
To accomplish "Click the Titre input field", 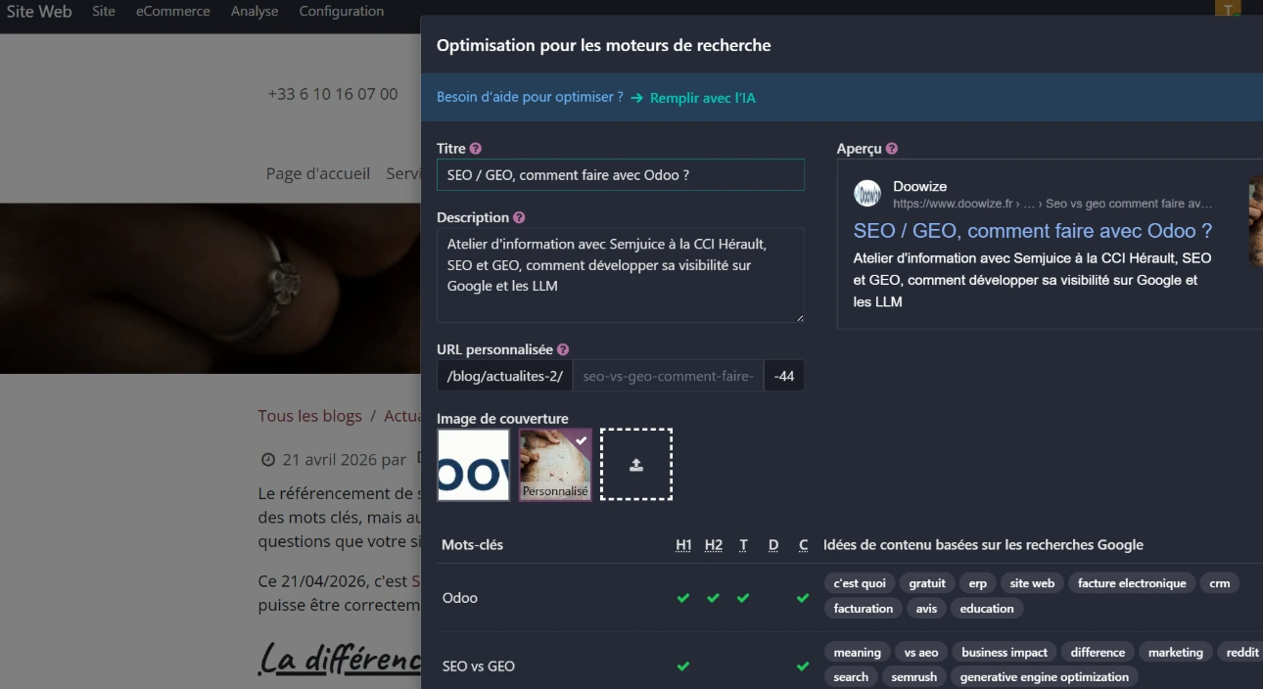I will point(621,175).
